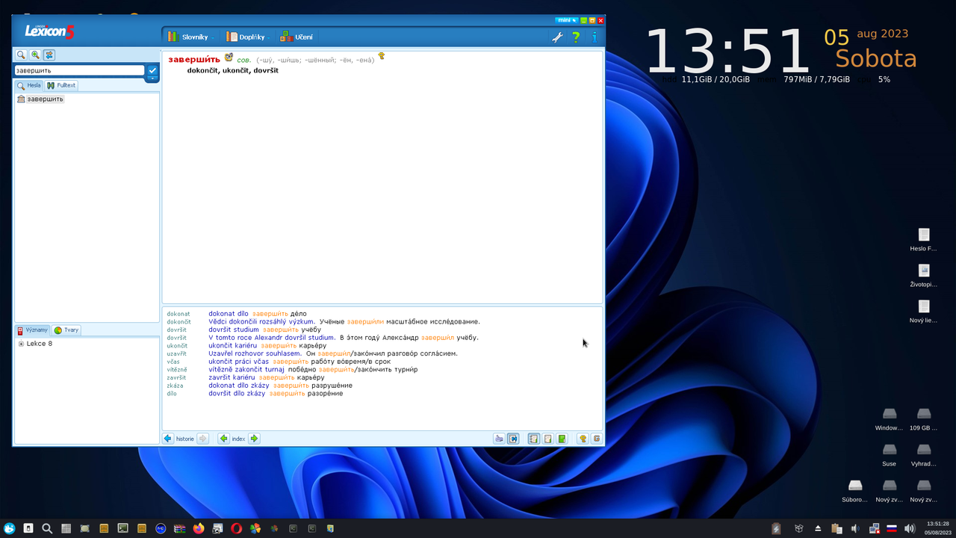Switch to the Hesla tab
The image size is (956, 538).
pos(29,85)
